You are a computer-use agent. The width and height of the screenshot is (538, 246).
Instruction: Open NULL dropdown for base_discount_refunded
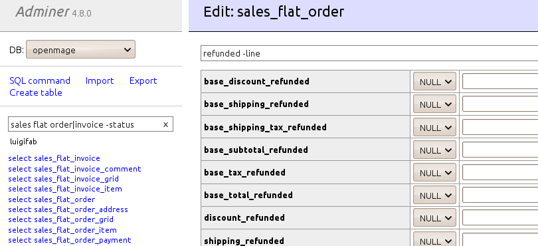click(434, 81)
